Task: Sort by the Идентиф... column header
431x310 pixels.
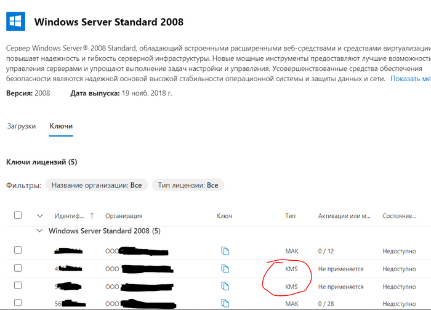Action: (69, 216)
